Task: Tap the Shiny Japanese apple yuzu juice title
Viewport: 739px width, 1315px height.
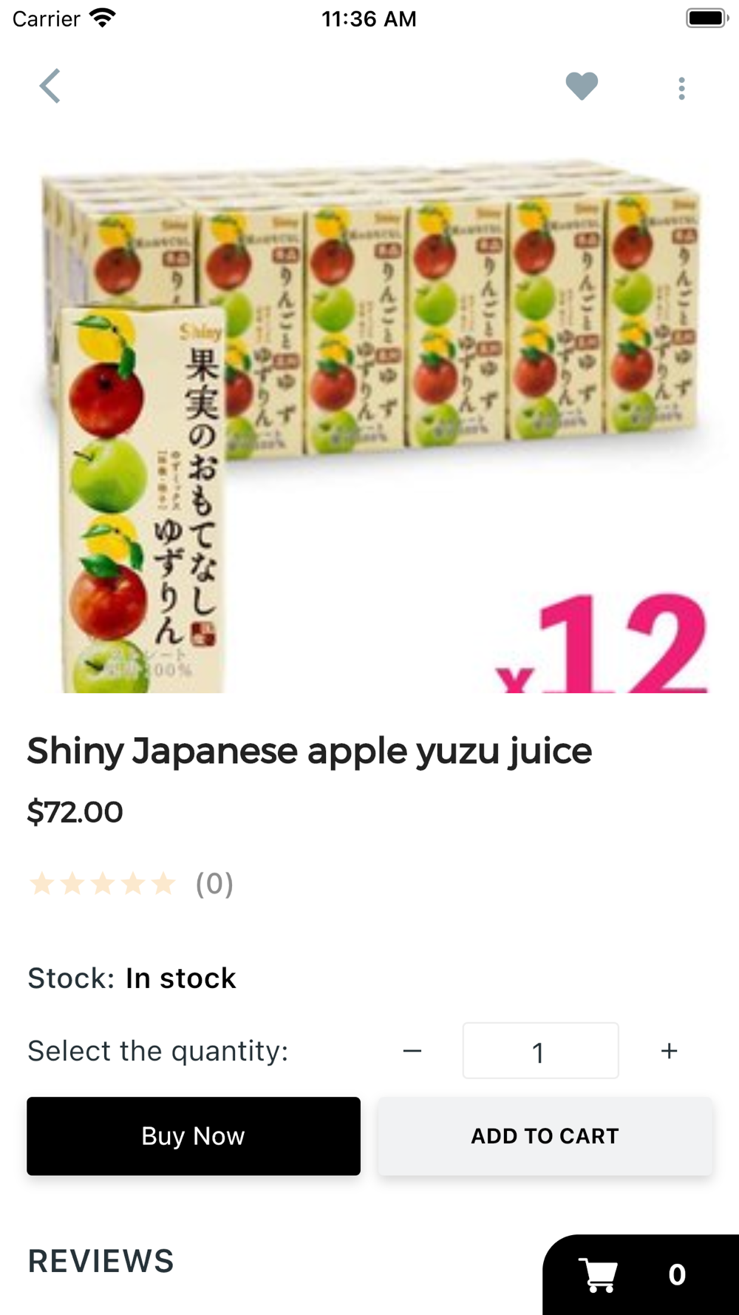Action: [x=310, y=752]
